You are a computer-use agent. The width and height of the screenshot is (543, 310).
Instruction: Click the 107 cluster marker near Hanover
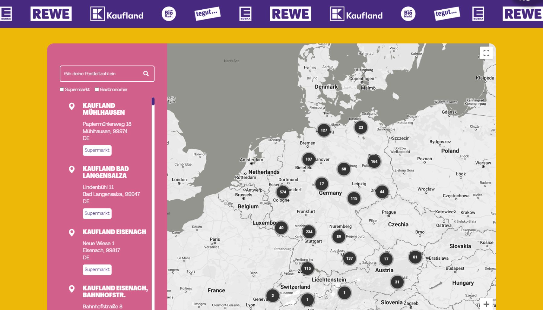point(309,159)
